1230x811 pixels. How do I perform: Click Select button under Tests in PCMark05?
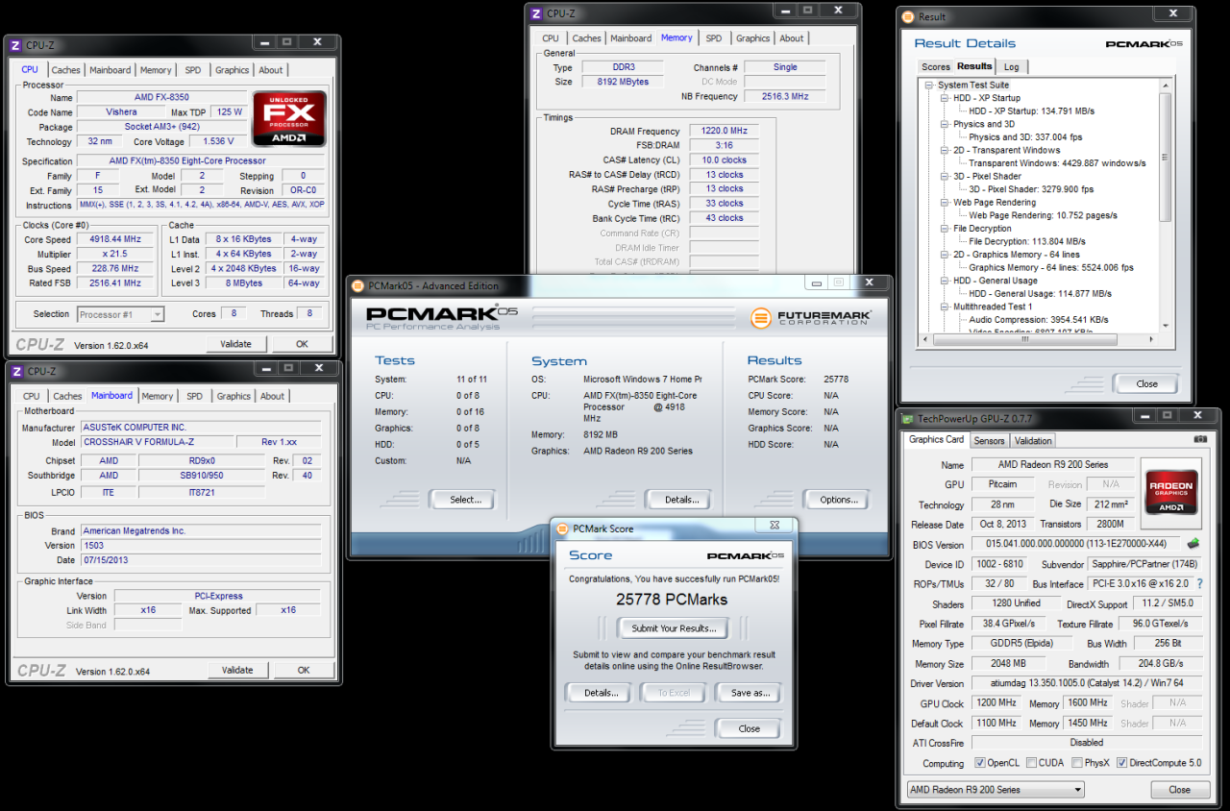pos(465,500)
